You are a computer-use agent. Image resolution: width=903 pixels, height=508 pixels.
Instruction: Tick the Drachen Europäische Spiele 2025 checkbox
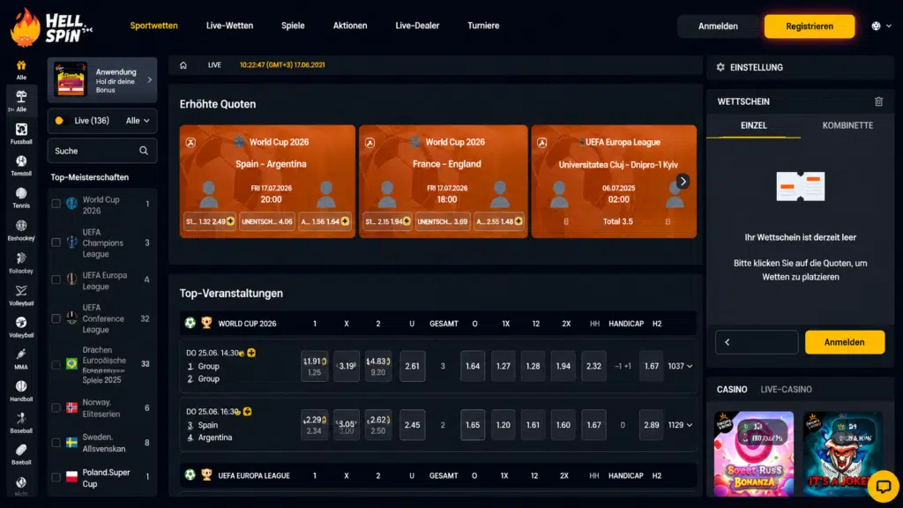point(56,364)
